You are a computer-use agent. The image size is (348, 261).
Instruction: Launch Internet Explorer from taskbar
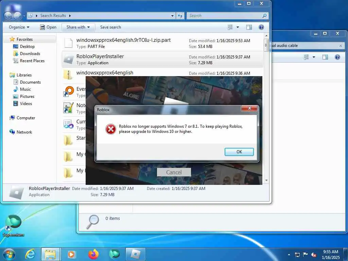click(30, 254)
